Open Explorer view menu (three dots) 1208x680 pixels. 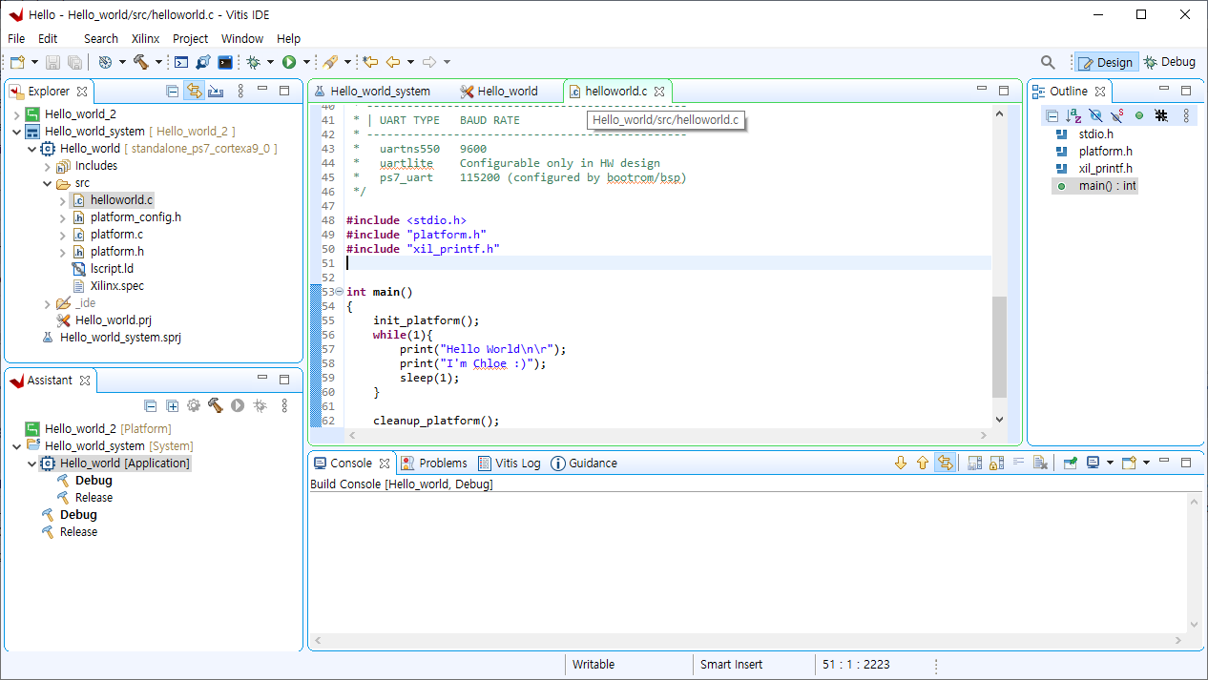click(x=240, y=91)
